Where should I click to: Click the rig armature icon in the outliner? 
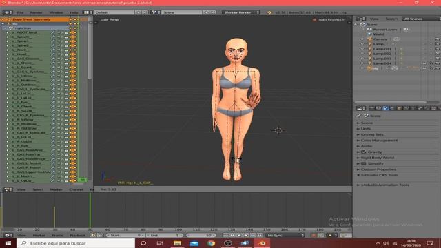coord(370,68)
